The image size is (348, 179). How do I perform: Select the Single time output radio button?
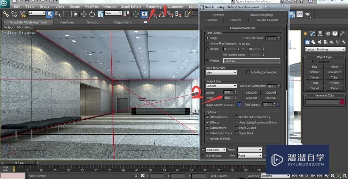tap(207, 38)
